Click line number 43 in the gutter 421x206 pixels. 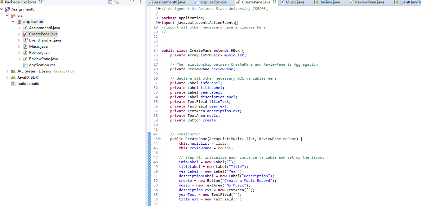(x=155, y=139)
